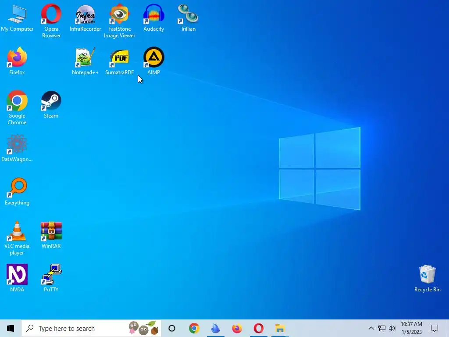Show hidden system tray icons
The image size is (449, 337).
point(371,328)
